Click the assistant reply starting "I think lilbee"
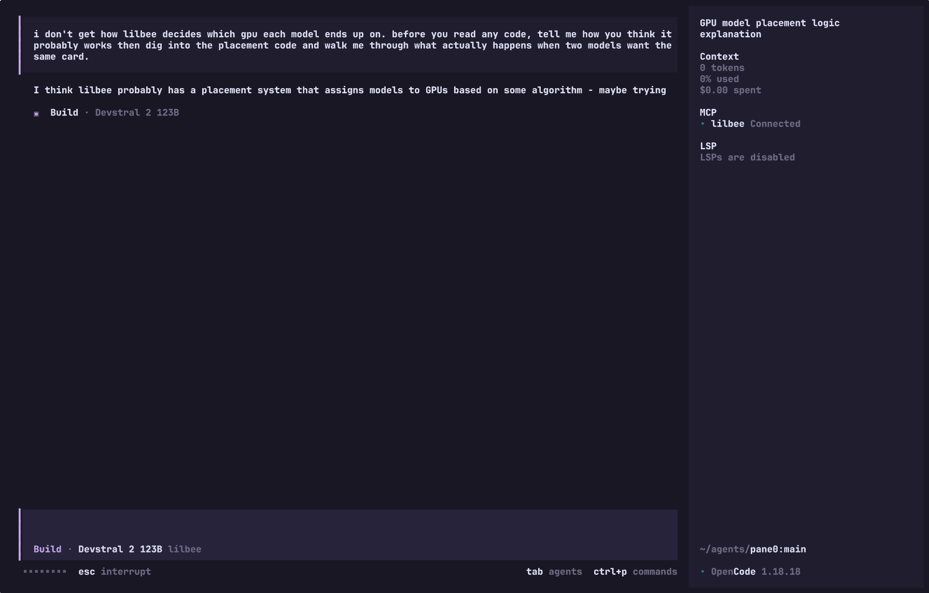This screenshot has height=593, width=929. click(x=349, y=90)
